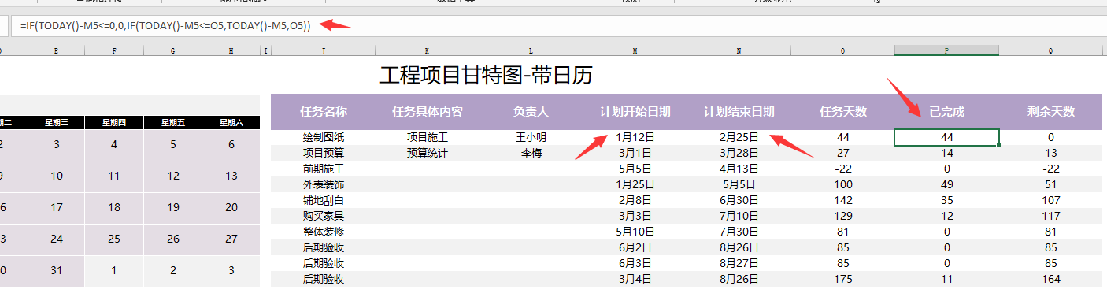Select calendar day 18
The image size is (1107, 297).
tap(114, 208)
